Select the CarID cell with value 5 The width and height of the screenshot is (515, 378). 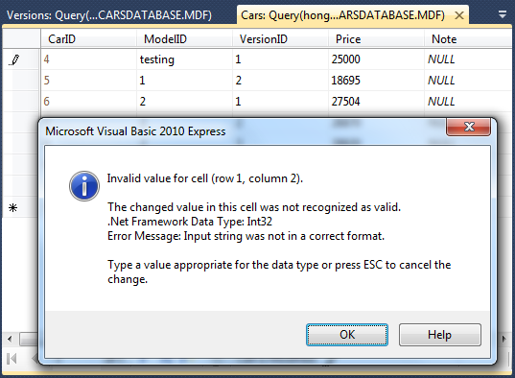pyautogui.click(x=88, y=81)
